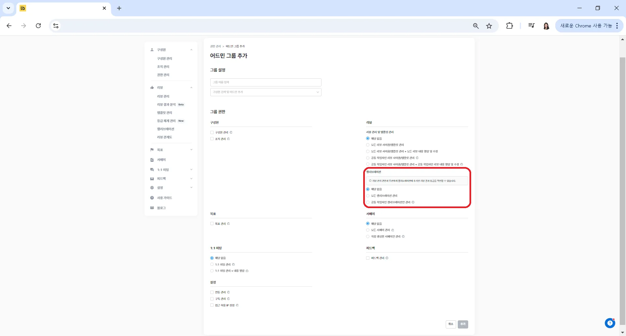Click the 리뷰 thumbs-up icon in sidebar
This screenshot has width=626, height=336.
click(x=152, y=87)
